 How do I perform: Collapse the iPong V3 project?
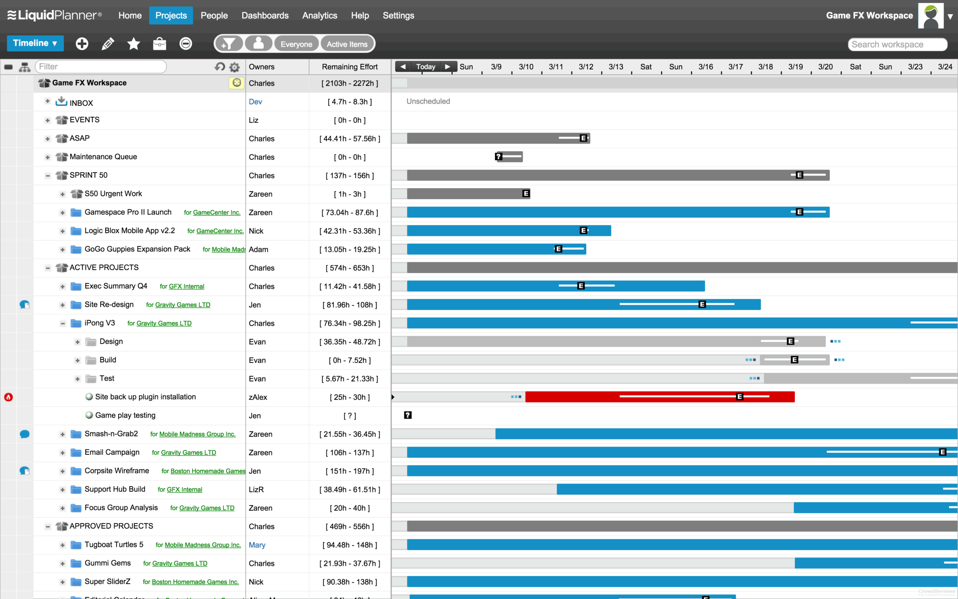(x=62, y=323)
